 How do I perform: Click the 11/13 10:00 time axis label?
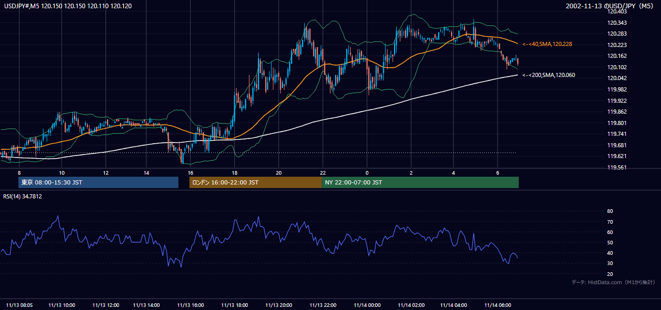tap(62, 305)
